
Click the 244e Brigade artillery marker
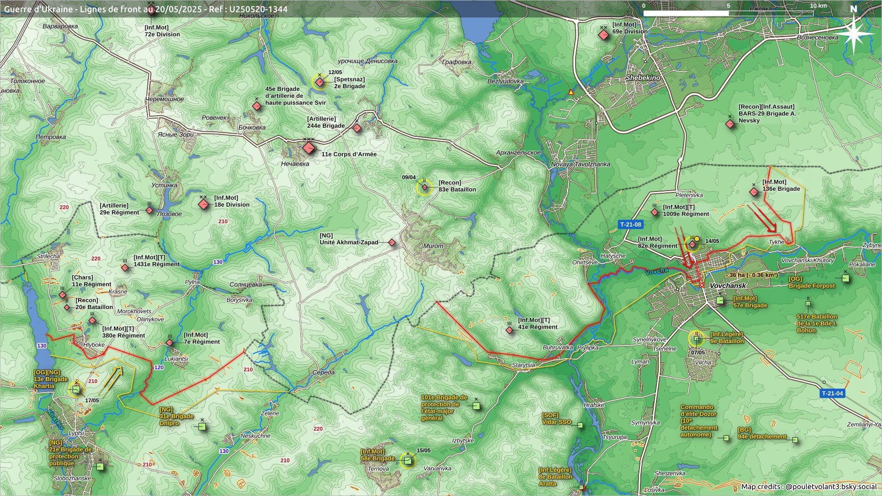pos(357,128)
